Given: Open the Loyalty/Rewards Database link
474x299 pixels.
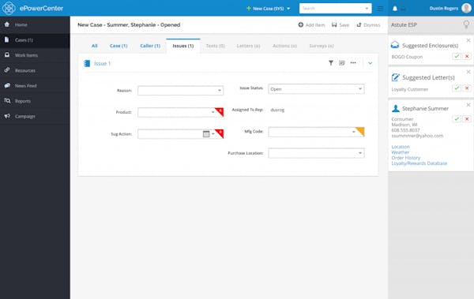Looking at the screenshot, I should pyautogui.click(x=419, y=163).
